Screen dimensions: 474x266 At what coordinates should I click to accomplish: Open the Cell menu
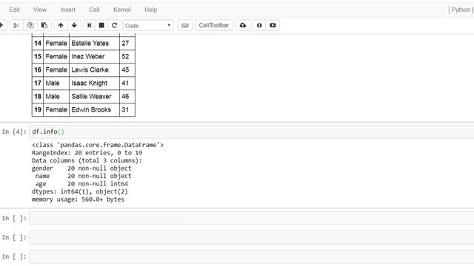[x=94, y=10]
